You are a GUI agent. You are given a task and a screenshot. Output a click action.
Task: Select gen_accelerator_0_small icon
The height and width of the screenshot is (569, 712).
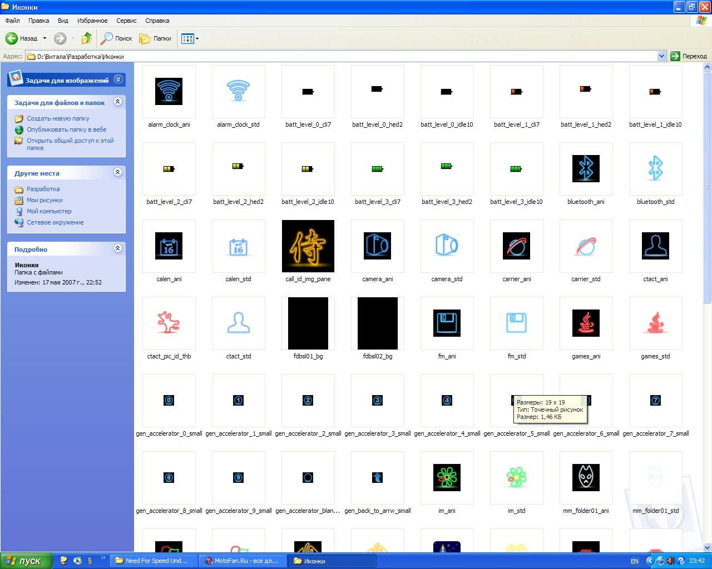(169, 401)
